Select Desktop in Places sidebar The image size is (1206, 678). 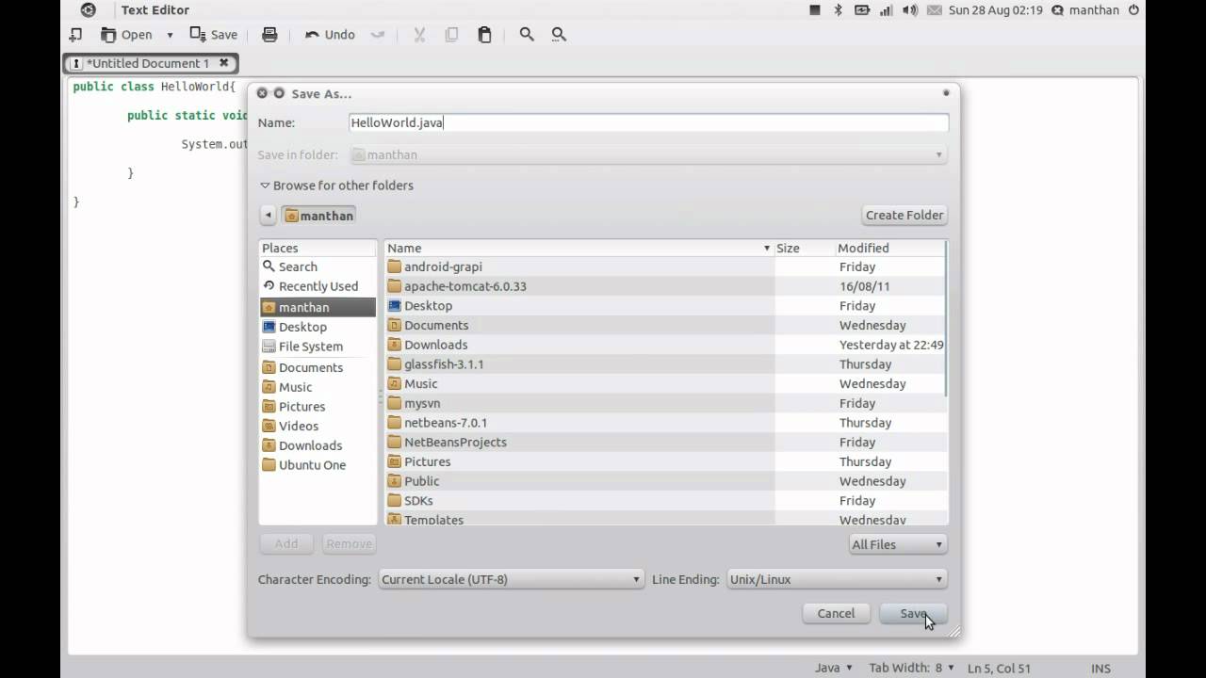point(318,327)
